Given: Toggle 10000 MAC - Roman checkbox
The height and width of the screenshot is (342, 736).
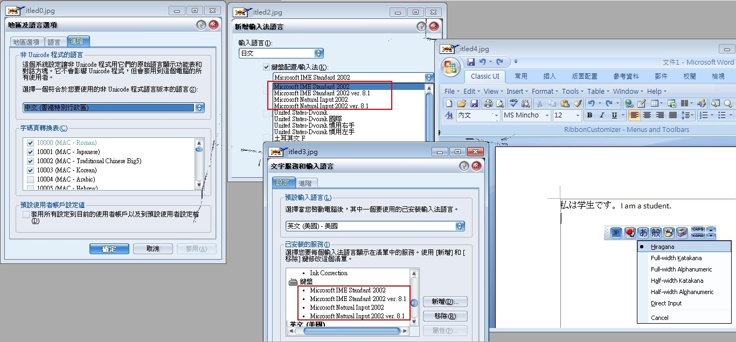Looking at the screenshot, I should [x=31, y=143].
